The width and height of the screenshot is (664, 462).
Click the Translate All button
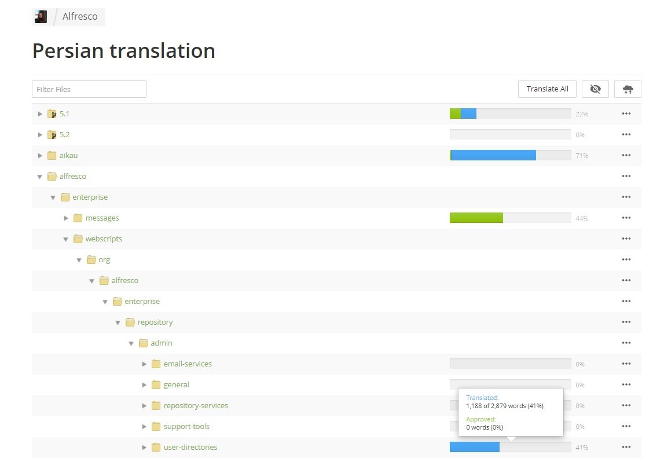(x=547, y=89)
